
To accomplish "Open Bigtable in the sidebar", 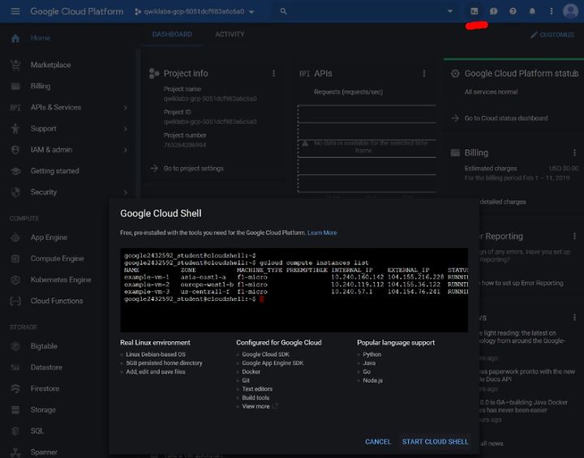I will point(44,346).
